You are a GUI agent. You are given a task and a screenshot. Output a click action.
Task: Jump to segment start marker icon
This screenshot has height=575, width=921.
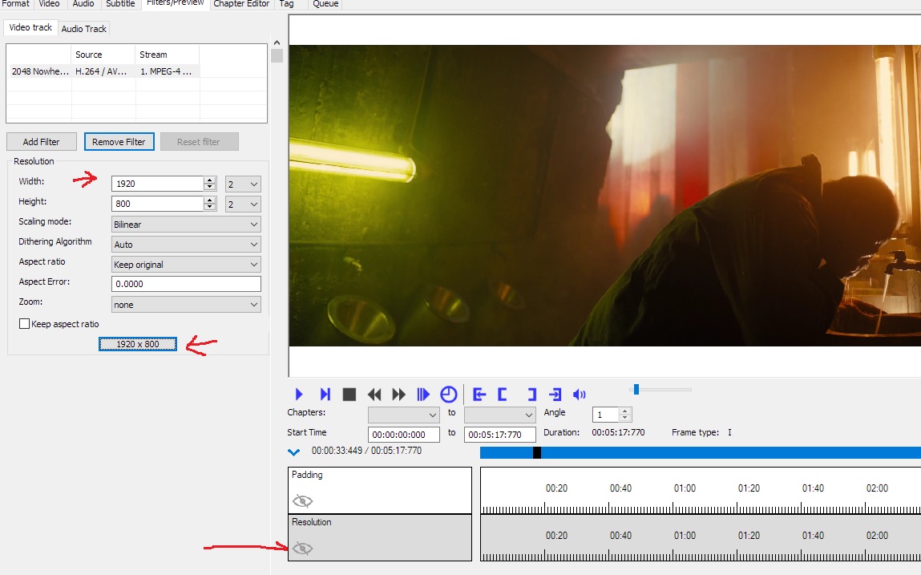point(479,394)
